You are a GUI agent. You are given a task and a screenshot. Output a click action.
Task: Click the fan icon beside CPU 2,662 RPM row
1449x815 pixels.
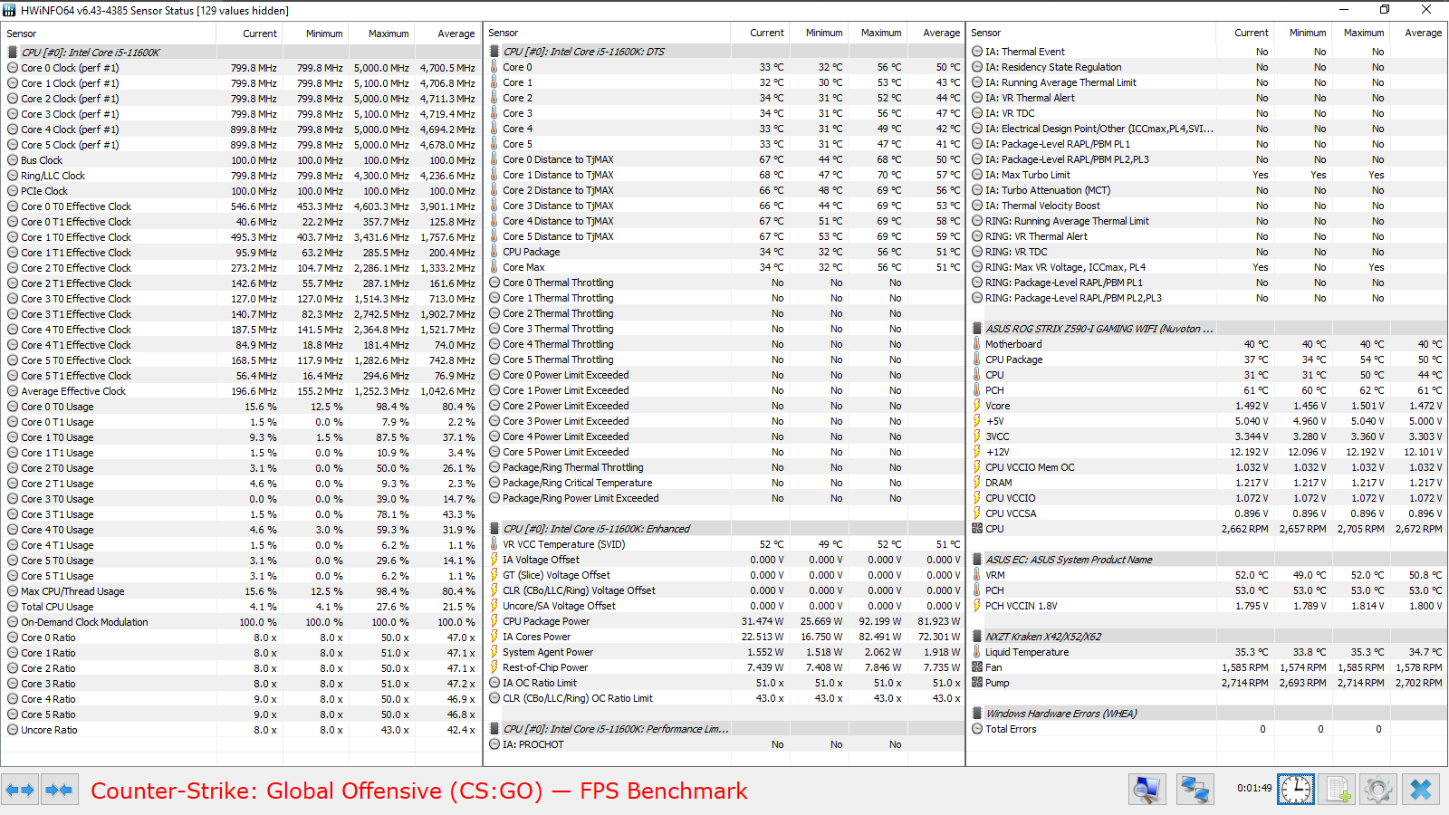coord(977,529)
